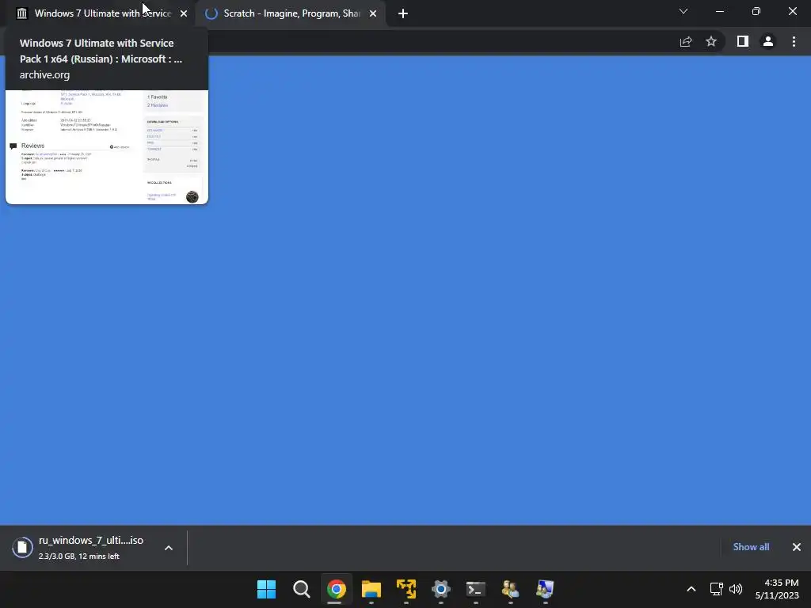811x608 pixels.
Task: Click the download progress file icon
Action: 23,548
